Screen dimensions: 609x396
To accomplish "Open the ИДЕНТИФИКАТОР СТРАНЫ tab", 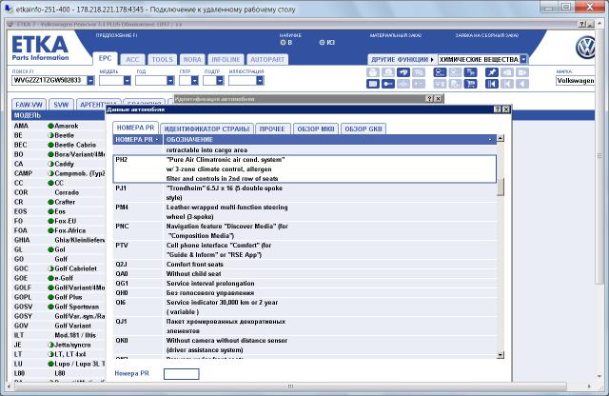I will 206,129.
